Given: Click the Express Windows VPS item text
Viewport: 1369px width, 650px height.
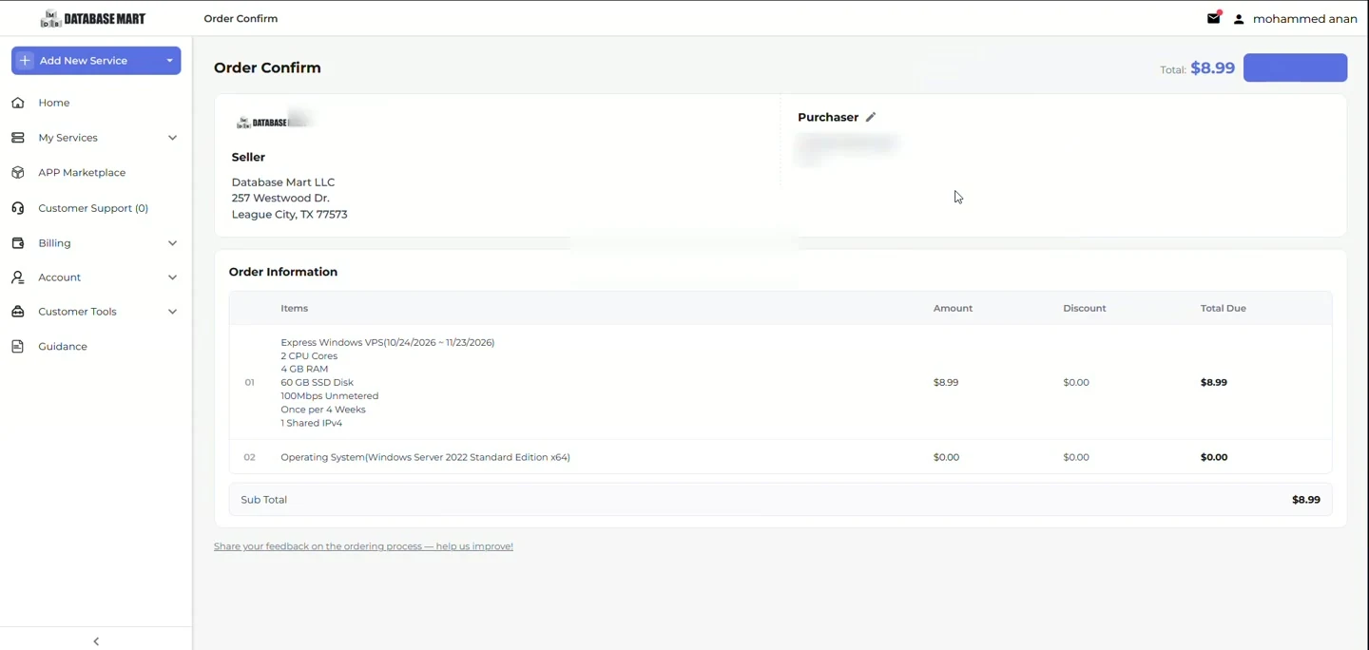Looking at the screenshot, I should point(388,342).
